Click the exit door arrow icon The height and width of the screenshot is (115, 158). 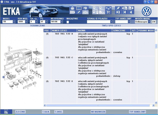[x=118, y=12]
